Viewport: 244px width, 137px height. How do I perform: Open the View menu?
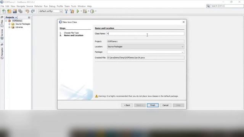(13, 6)
